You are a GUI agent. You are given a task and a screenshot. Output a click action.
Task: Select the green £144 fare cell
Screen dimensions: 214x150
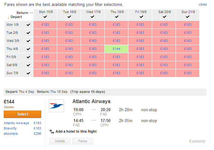117,49
